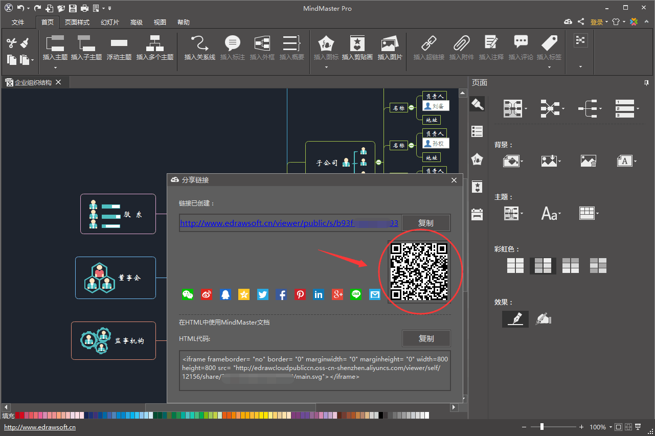Click 插入剪贴画 clipart icon

click(x=357, y=43)
